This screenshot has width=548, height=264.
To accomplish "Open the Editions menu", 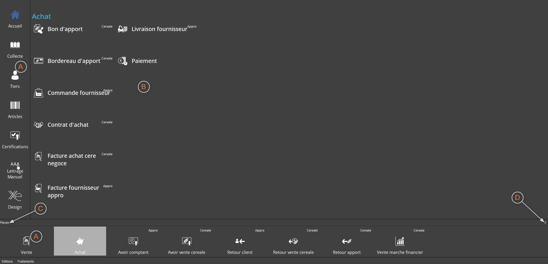I will point(7,261).
